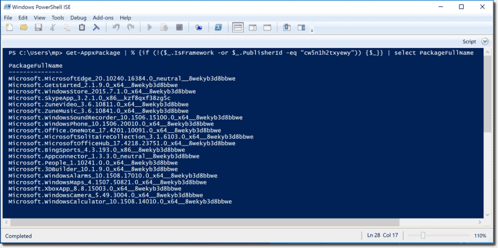Run script with the play icon
This screenshot has height=248, width=498.
(x=150, y=28)
